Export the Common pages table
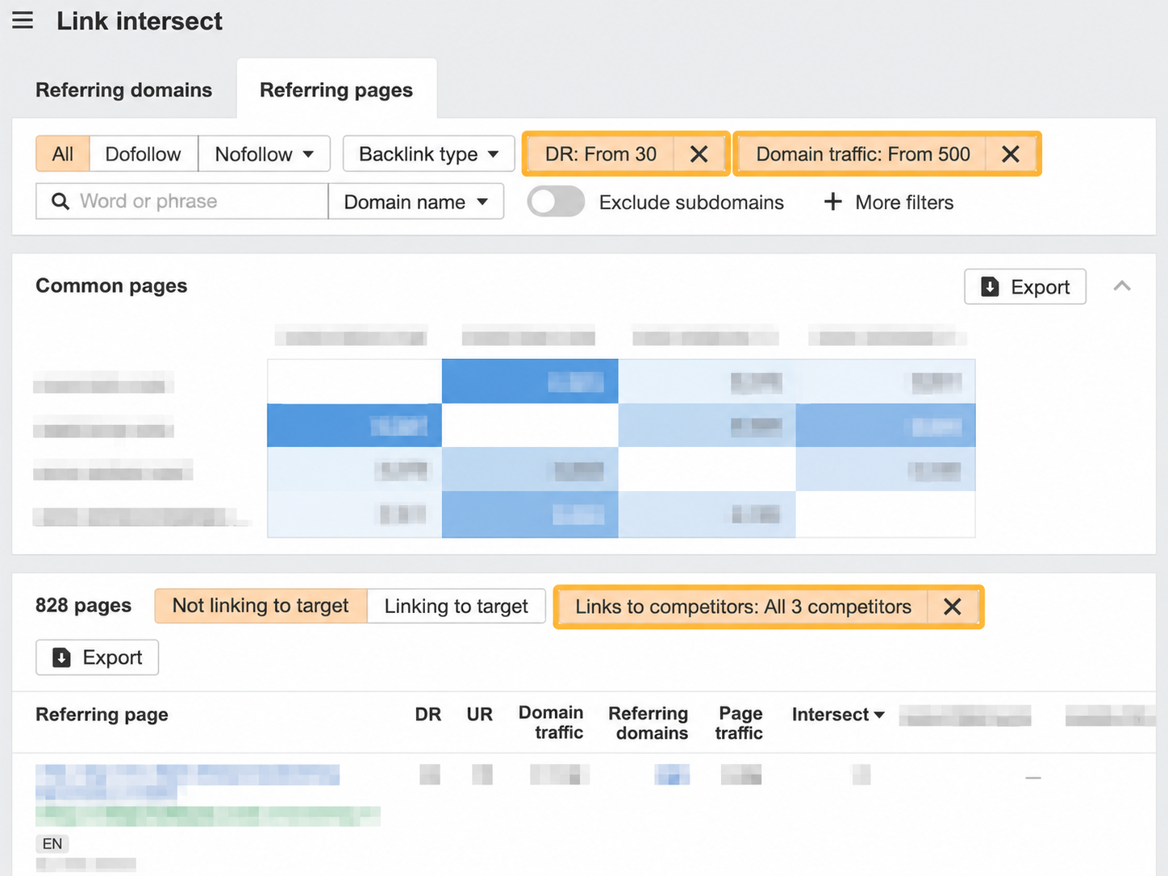This screenshot has height=876, width=1168. [1025, 286]
